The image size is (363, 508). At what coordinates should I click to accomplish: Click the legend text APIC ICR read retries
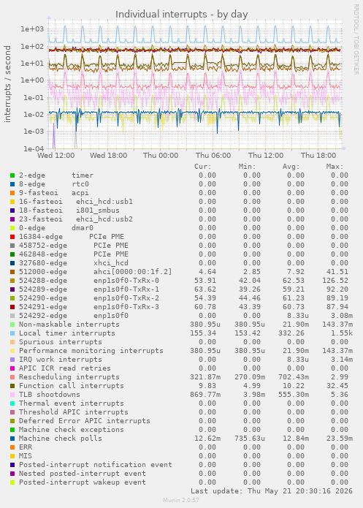pyautogui.click(x=65, y=368)
